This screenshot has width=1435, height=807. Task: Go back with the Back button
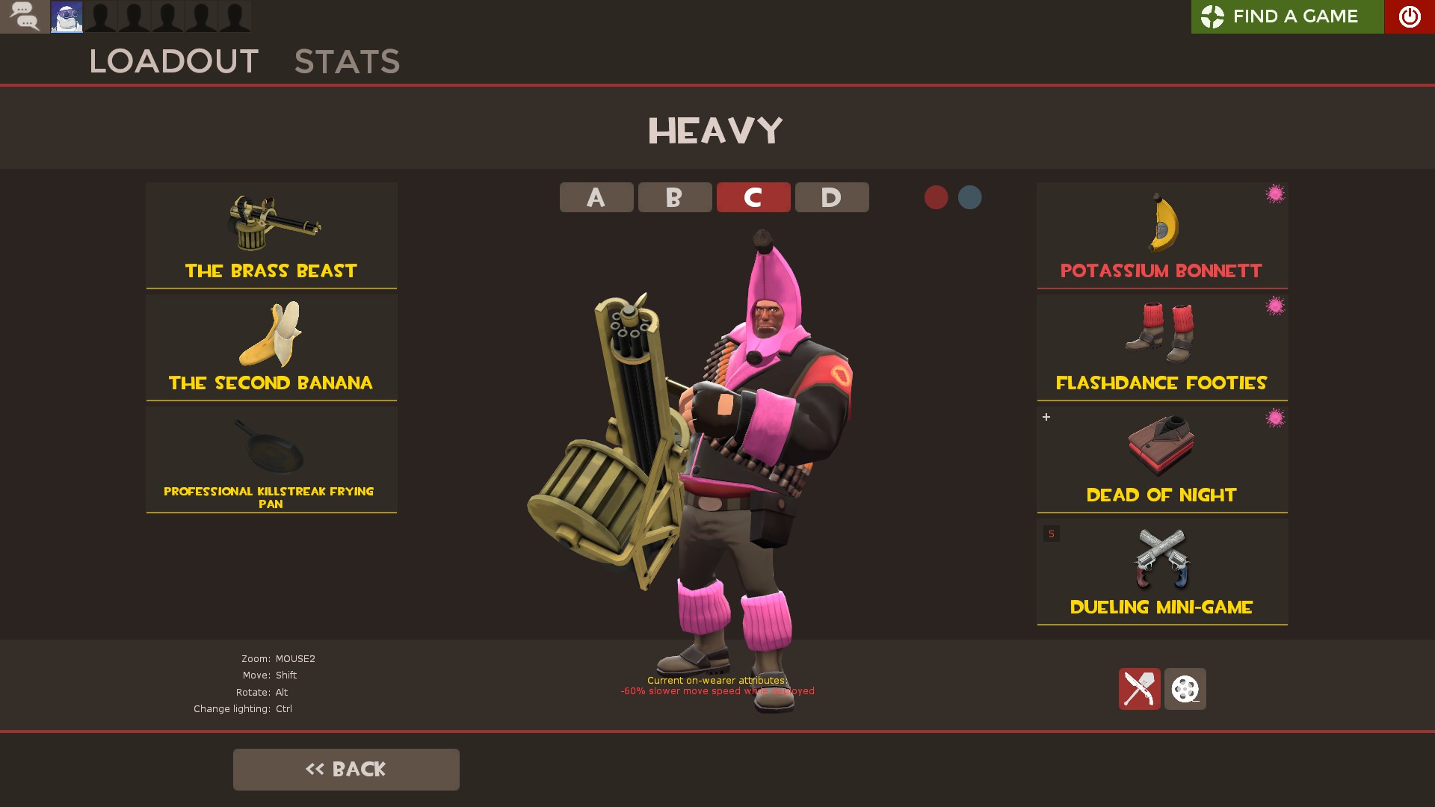click(x=346, y=769)
